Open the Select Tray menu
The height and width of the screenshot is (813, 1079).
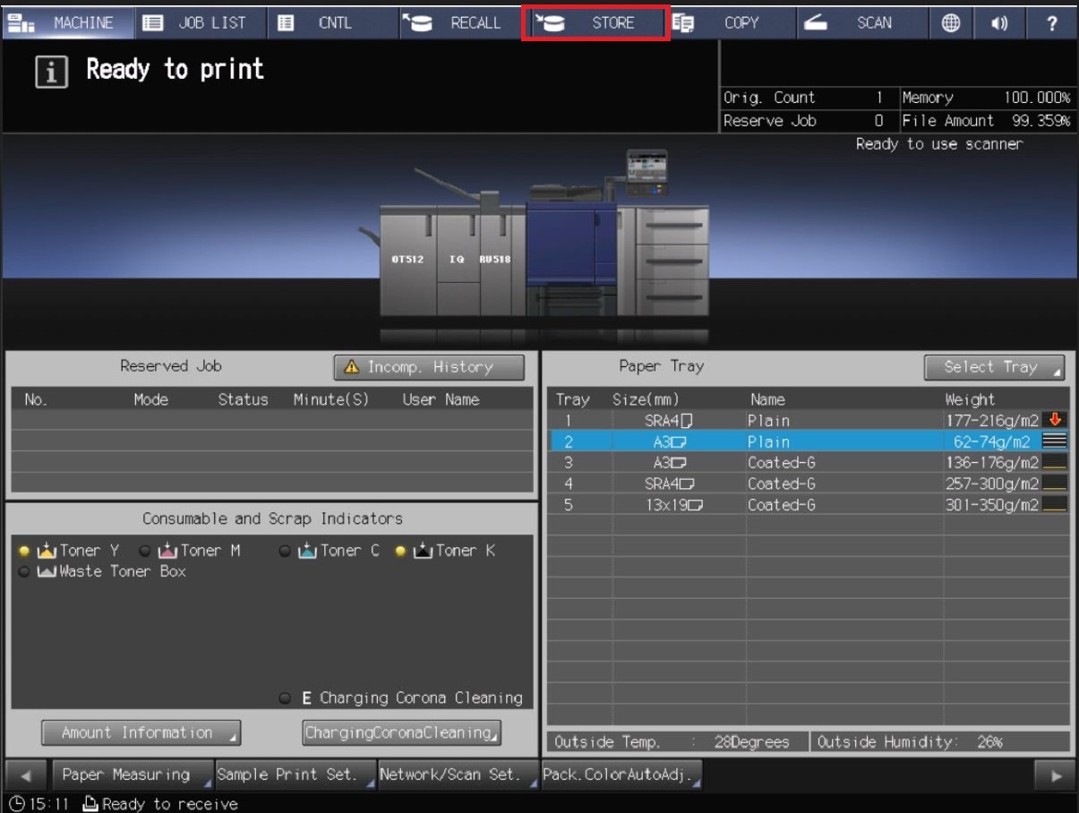pyautogui.click(x=994, y=367)
